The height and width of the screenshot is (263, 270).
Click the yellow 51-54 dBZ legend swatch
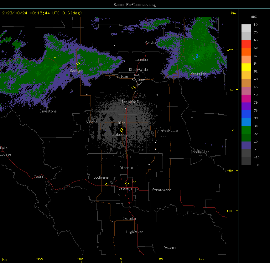point(246,67)
